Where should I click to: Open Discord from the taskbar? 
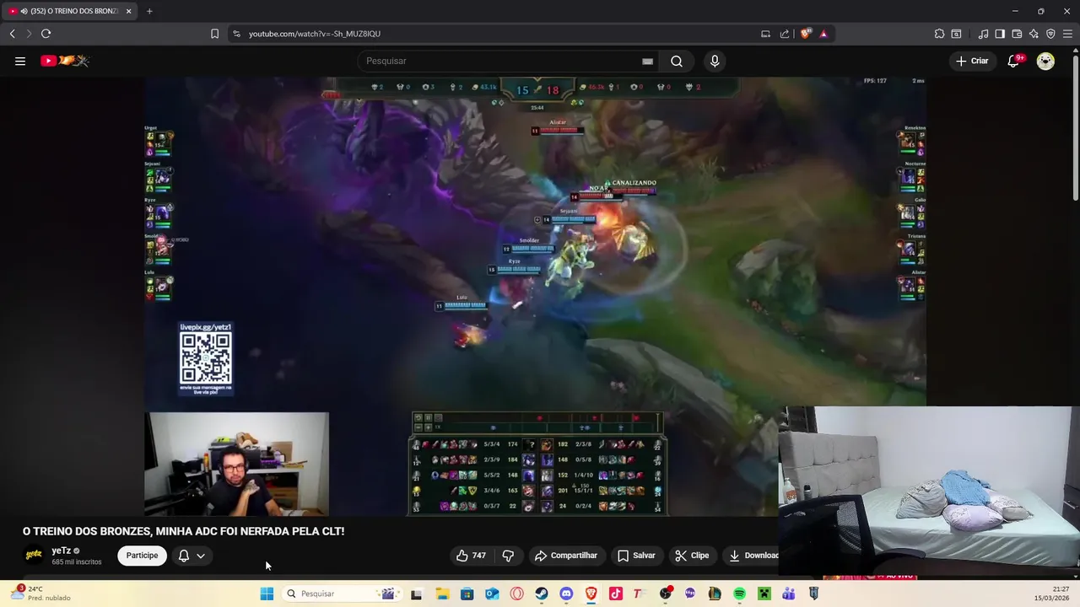[x=566, y=594]
